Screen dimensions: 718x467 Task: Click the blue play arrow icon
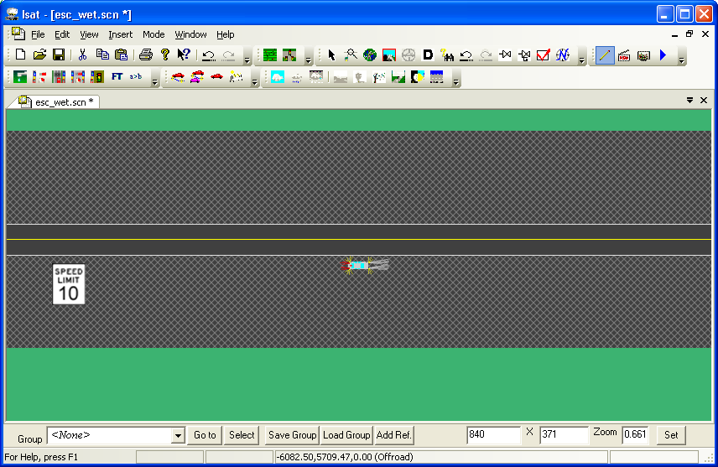click(663, 55)
